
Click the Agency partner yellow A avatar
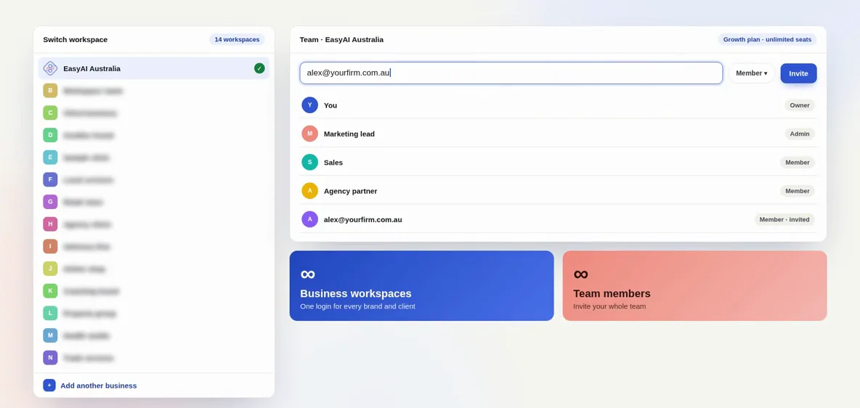click(310, 191)
